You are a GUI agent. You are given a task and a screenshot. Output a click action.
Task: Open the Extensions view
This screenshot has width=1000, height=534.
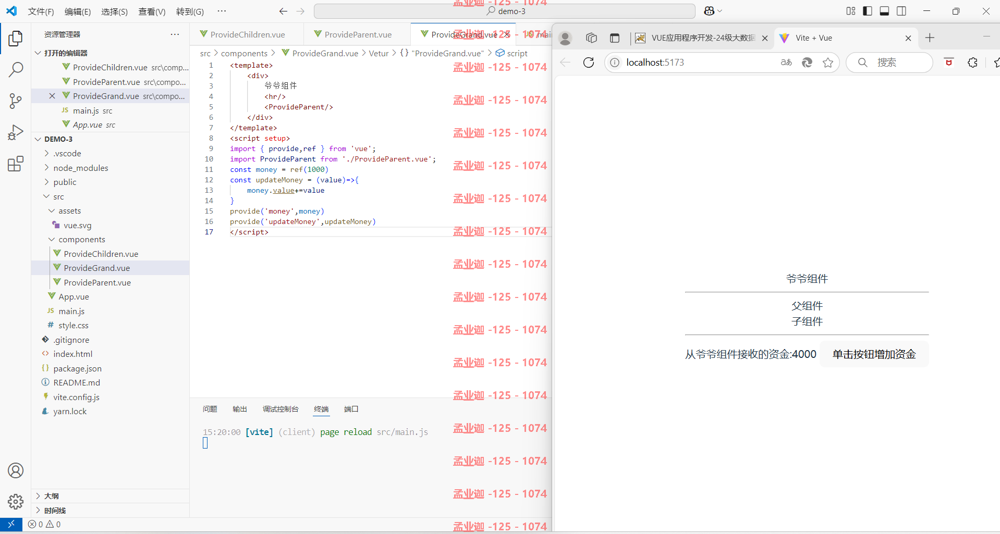click(x=16, y=164)
